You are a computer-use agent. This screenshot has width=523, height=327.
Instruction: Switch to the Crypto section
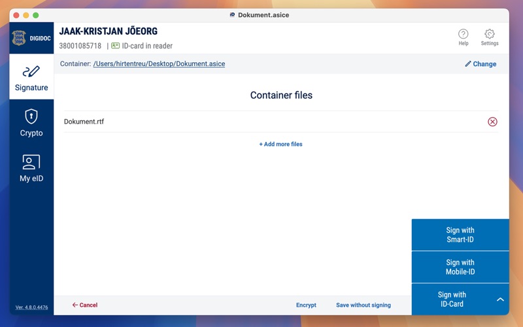click(x=31, y=122)
